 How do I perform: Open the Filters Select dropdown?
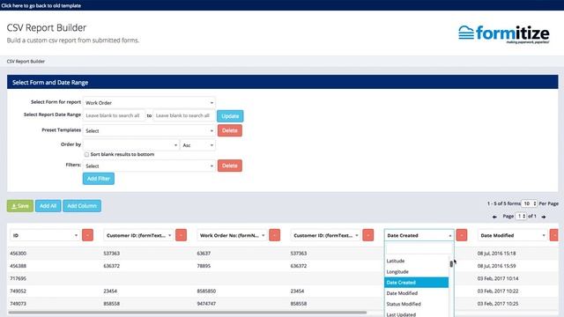(x=149, y=166)
